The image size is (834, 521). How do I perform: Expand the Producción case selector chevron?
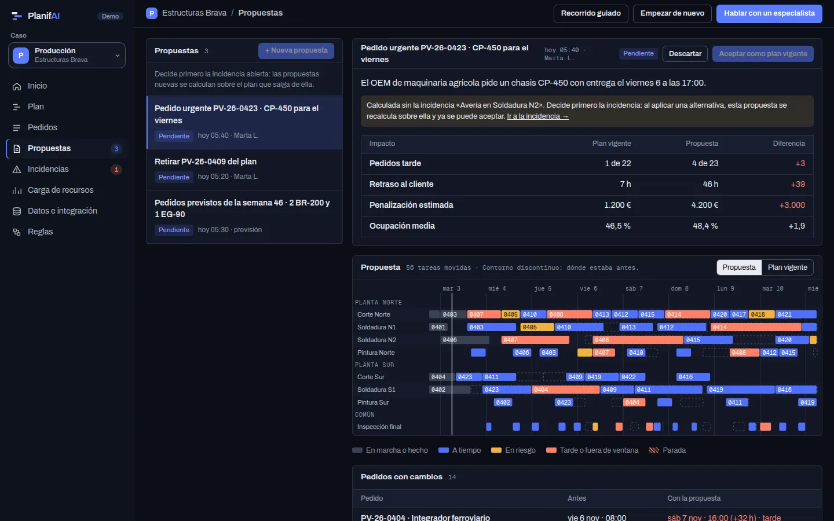coord(118,56)
